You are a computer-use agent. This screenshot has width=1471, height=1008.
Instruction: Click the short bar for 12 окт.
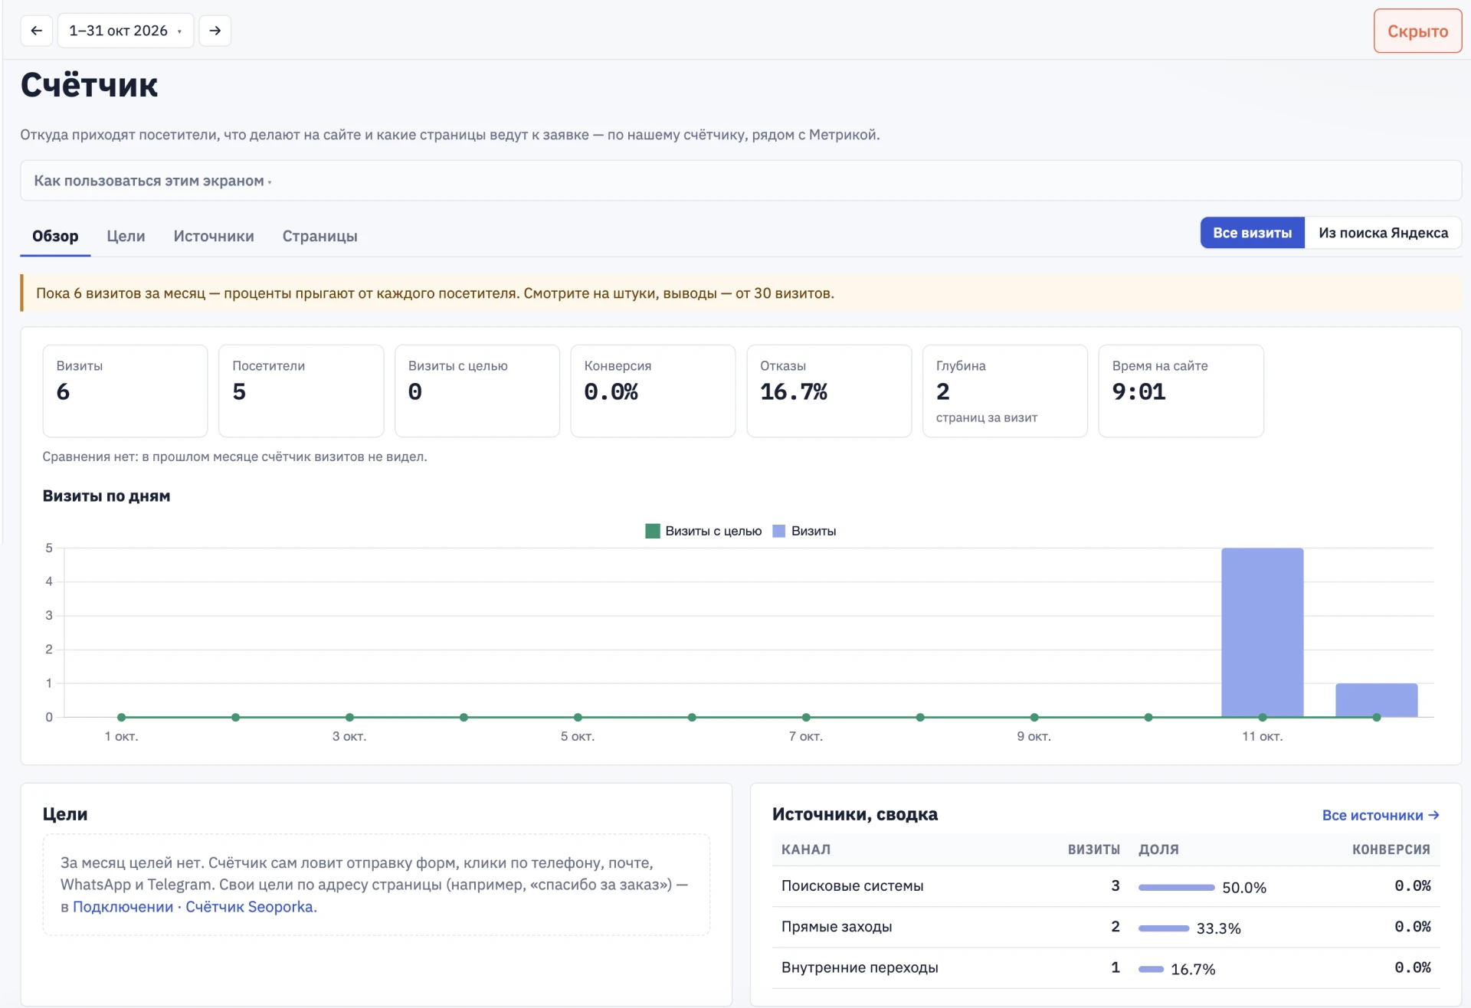[x=1376, y=700]
